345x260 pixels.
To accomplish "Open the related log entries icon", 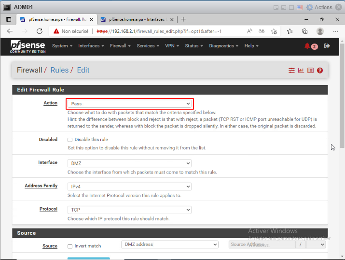I will click(x=310, y=70).
